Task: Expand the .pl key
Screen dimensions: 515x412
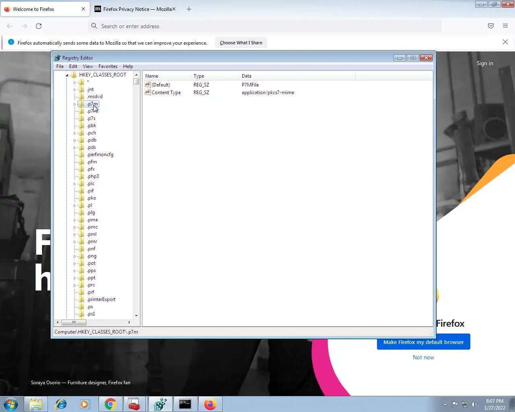Action: click(74, 205)
